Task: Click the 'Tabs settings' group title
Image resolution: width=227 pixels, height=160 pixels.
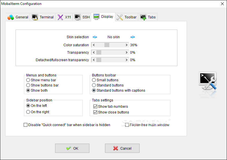Action: 102,100
